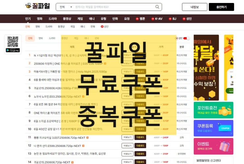Open the blue 쿠폰등록 coupon card
244x164 pixels.
tap(213, 128)
